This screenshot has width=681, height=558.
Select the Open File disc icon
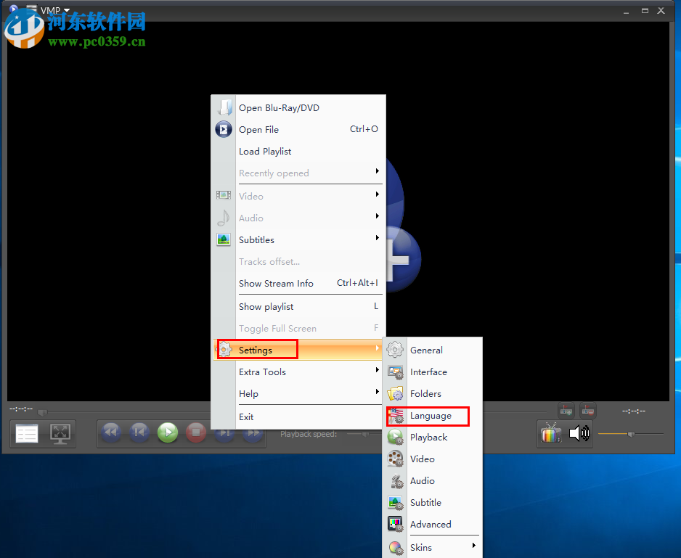(223, 129)
